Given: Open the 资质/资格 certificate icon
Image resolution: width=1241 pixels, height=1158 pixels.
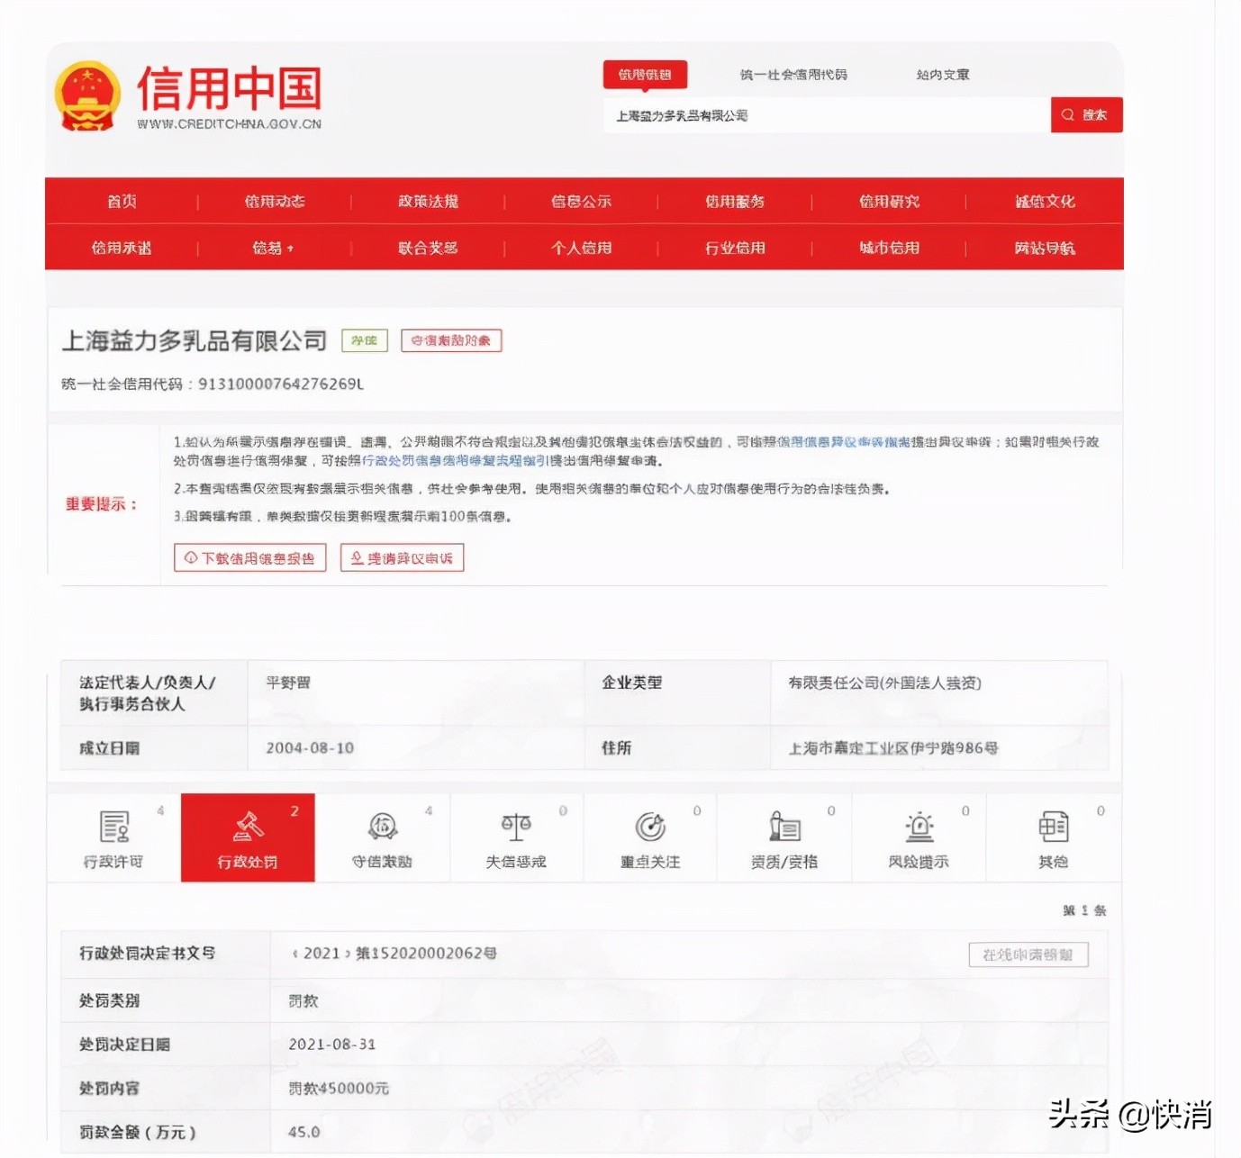Looking at the screenshot, I should pos(783,828).
